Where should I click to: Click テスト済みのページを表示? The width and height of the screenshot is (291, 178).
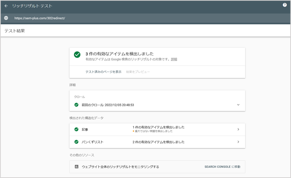103,71
